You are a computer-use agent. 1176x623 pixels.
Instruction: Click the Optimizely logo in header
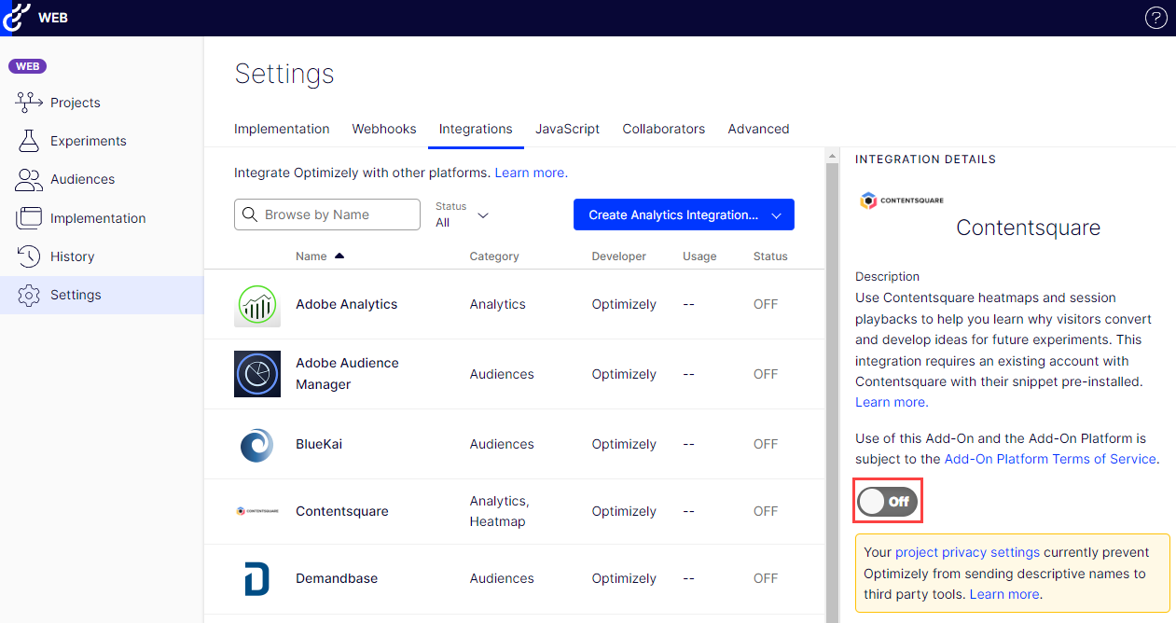pos(16,18)
